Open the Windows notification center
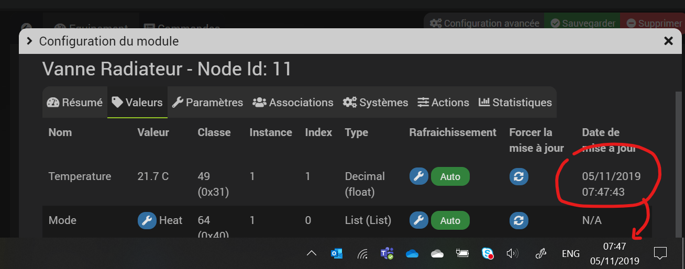Viewport: 685px width, 269px height. 660,254
